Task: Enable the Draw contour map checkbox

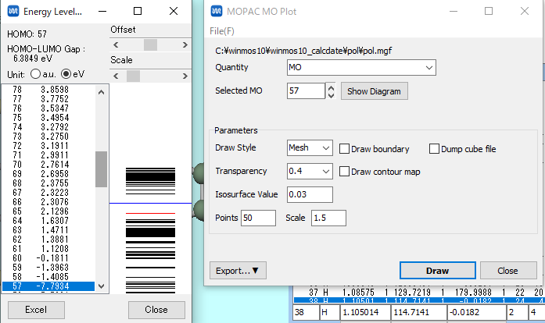Action: pos(344,172)
